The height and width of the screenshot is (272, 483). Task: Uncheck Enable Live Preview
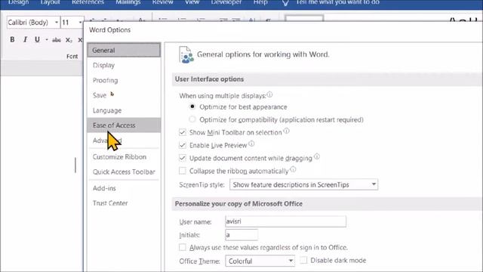tap(183, 145)
